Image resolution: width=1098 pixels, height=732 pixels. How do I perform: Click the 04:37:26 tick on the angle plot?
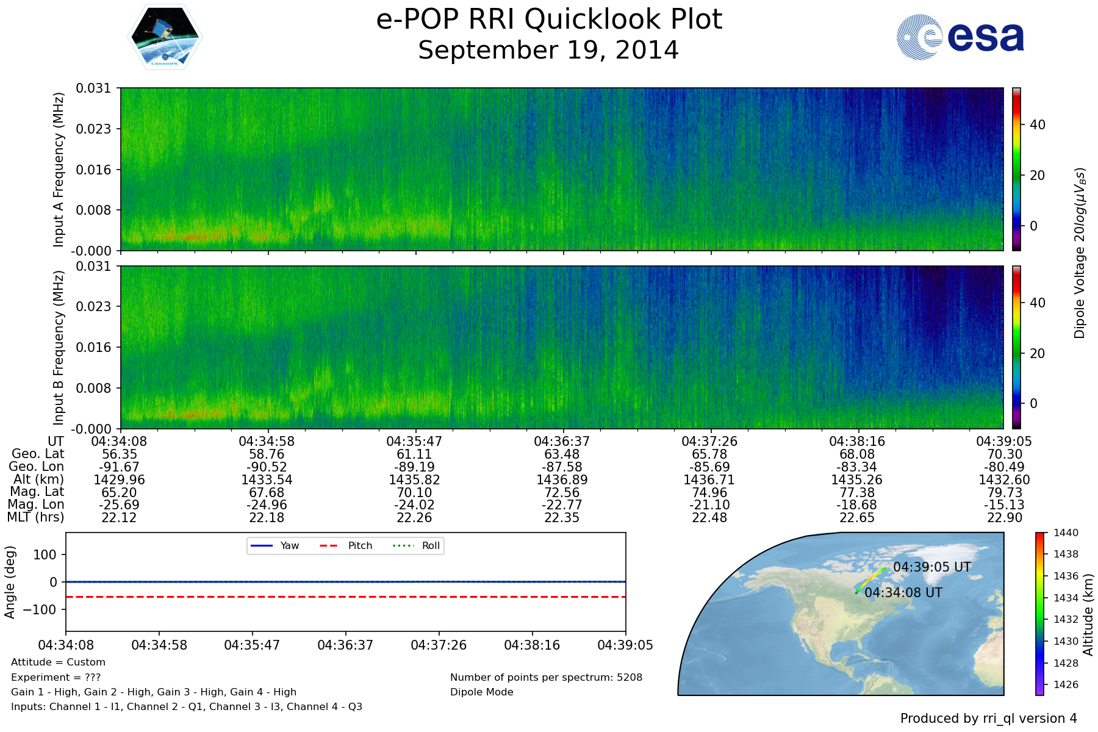439,645
